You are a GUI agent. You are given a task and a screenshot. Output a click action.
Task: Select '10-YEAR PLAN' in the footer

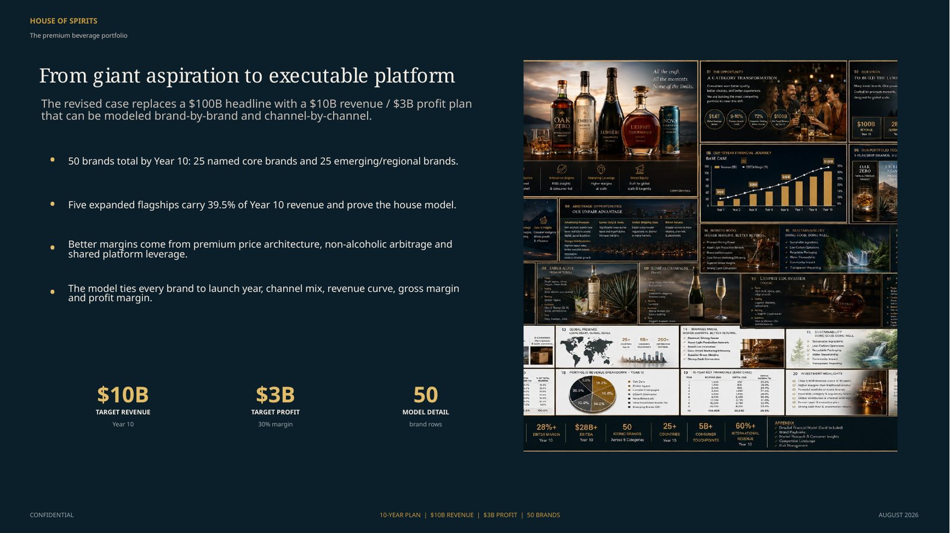pyautogui.click(x=400, y=515)
